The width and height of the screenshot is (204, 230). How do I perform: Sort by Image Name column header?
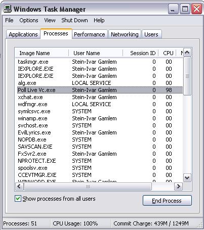[42, 53]
